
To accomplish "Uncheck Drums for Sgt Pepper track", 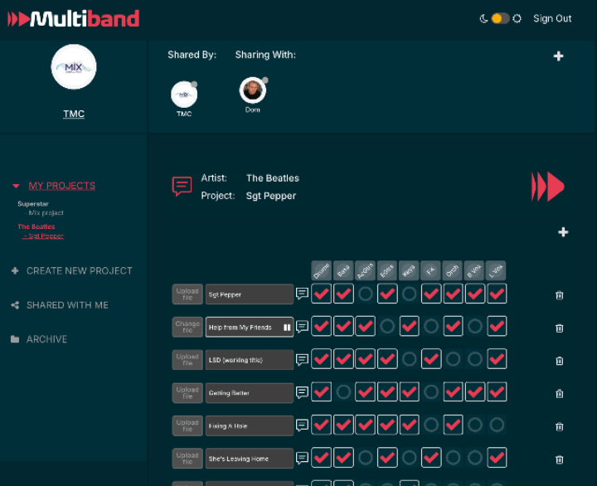I will coord(322,294).
